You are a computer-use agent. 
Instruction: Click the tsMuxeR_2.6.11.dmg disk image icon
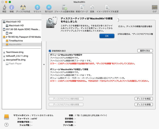tap(4, 56)
